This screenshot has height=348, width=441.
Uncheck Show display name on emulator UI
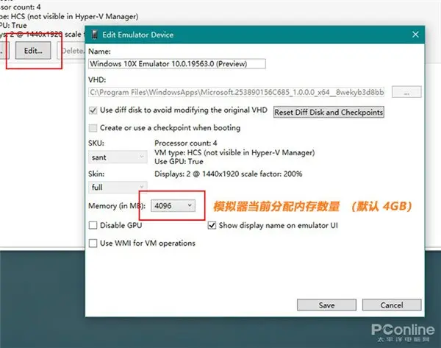(212, 225)
